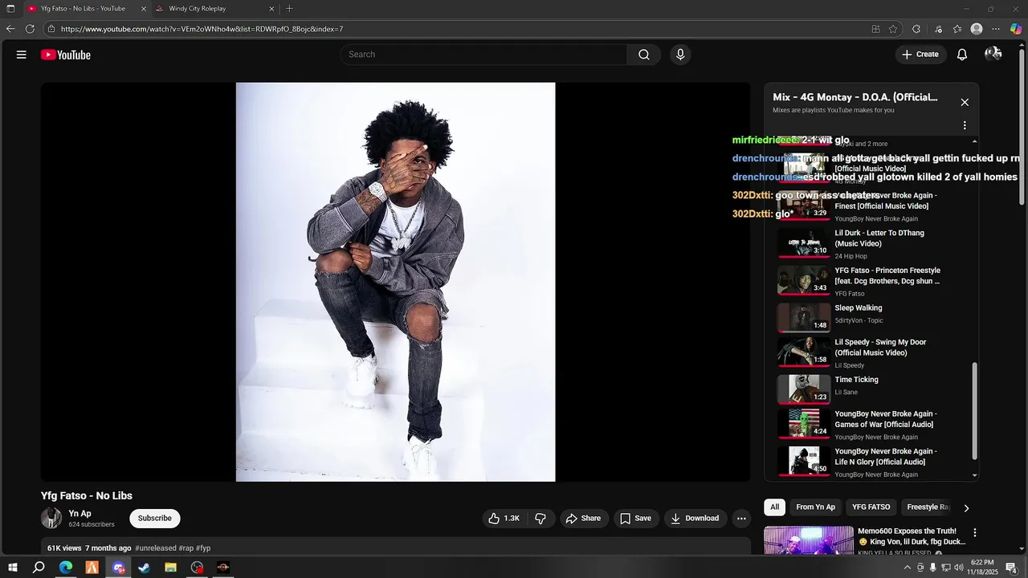View site information lock icon
The image size is (1028, 578).
tap(51, 29)
